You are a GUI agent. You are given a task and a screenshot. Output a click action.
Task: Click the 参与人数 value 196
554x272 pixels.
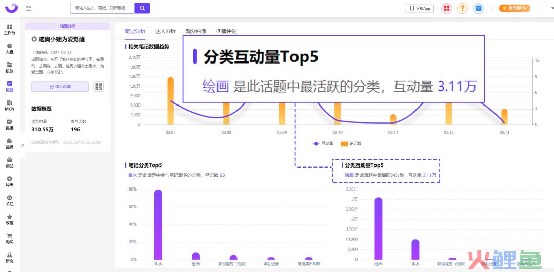[75, 130]
